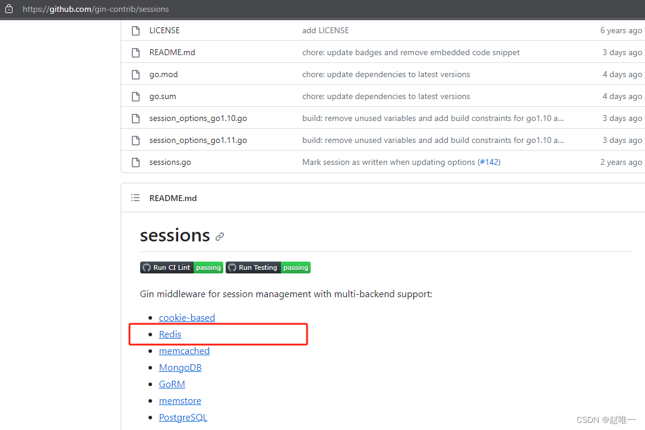Click the lock icon in the address bar
Image resolution: width=645 pixels, height=430 pixels.
(8, 9)
